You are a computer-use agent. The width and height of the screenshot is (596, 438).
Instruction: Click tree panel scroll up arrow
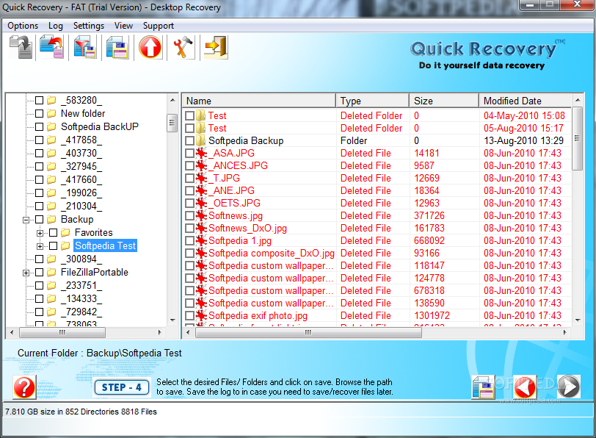click(172, 100)
